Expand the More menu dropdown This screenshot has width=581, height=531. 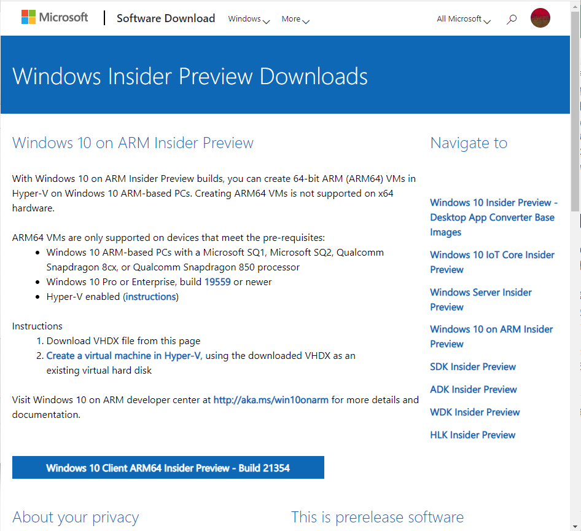coord(295,19)
